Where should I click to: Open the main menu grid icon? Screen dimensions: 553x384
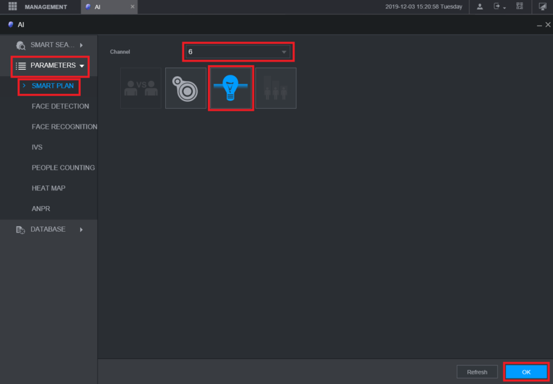[12, 6]
